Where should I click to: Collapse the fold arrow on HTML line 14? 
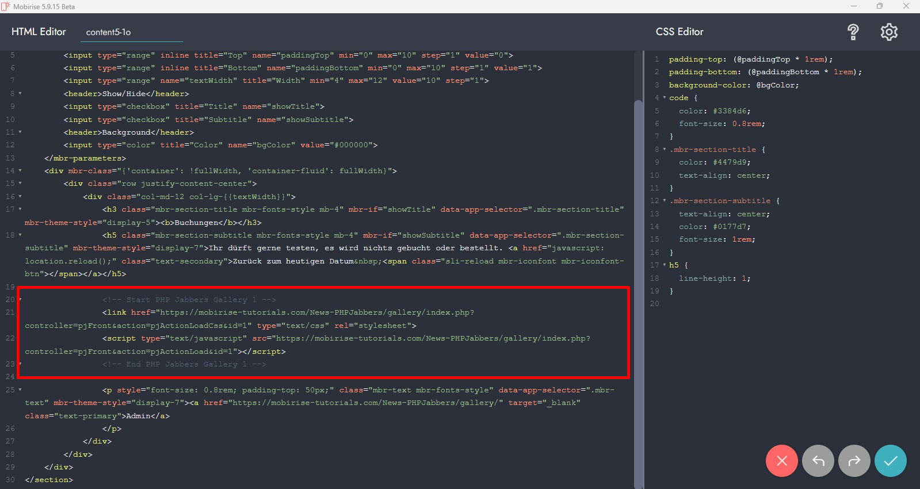point(20,171)
